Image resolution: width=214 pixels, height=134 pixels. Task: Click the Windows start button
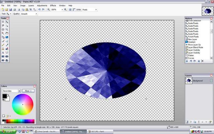click(8, 132)
